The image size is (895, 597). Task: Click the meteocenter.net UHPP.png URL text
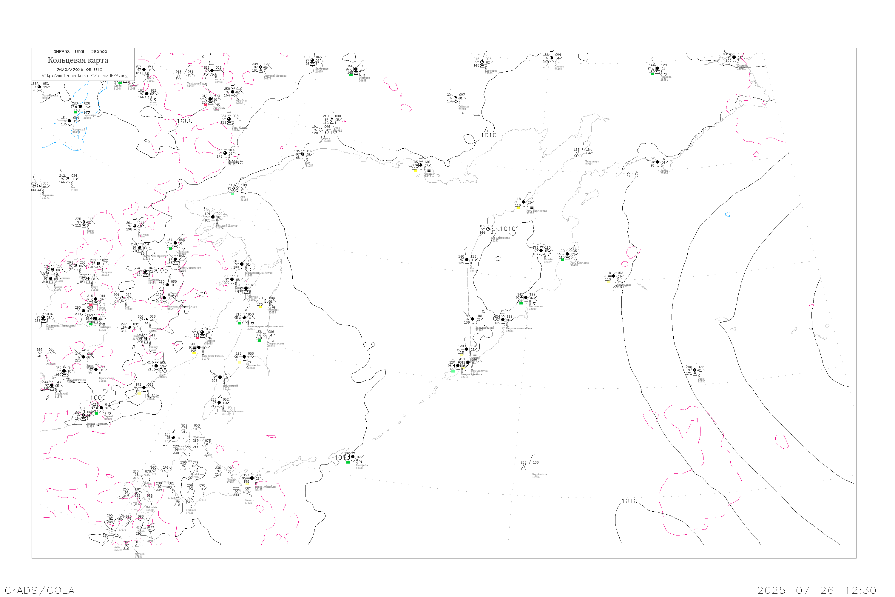click(84, 76)
